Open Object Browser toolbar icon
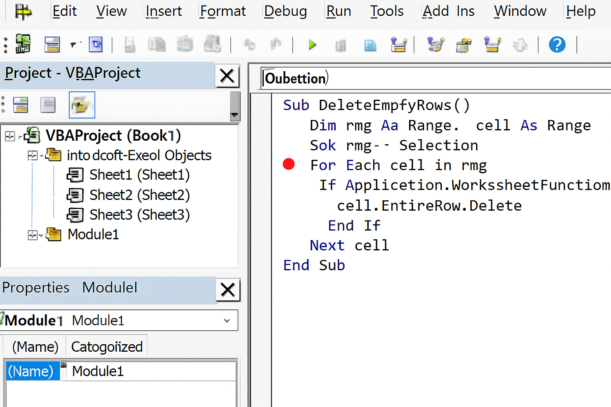This screenshot has width=611, height=407. [492, 44]
